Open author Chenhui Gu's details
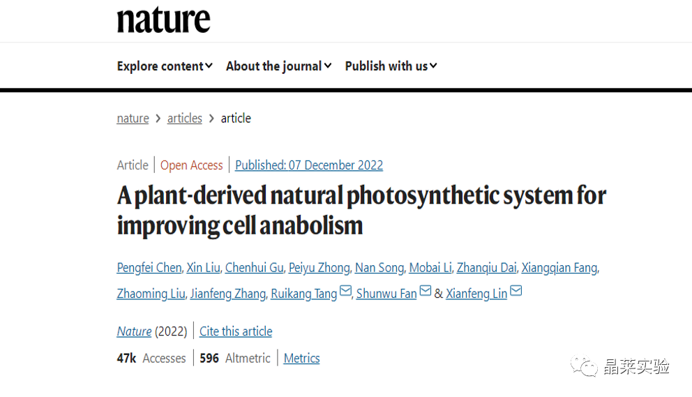 pos(254,268)
